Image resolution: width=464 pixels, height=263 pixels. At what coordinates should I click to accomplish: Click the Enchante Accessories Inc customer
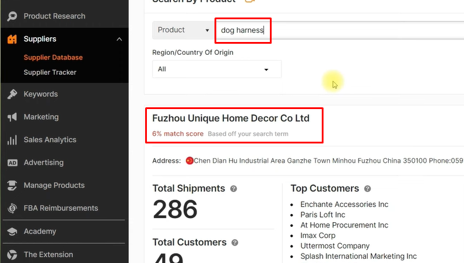coord(344,204)
